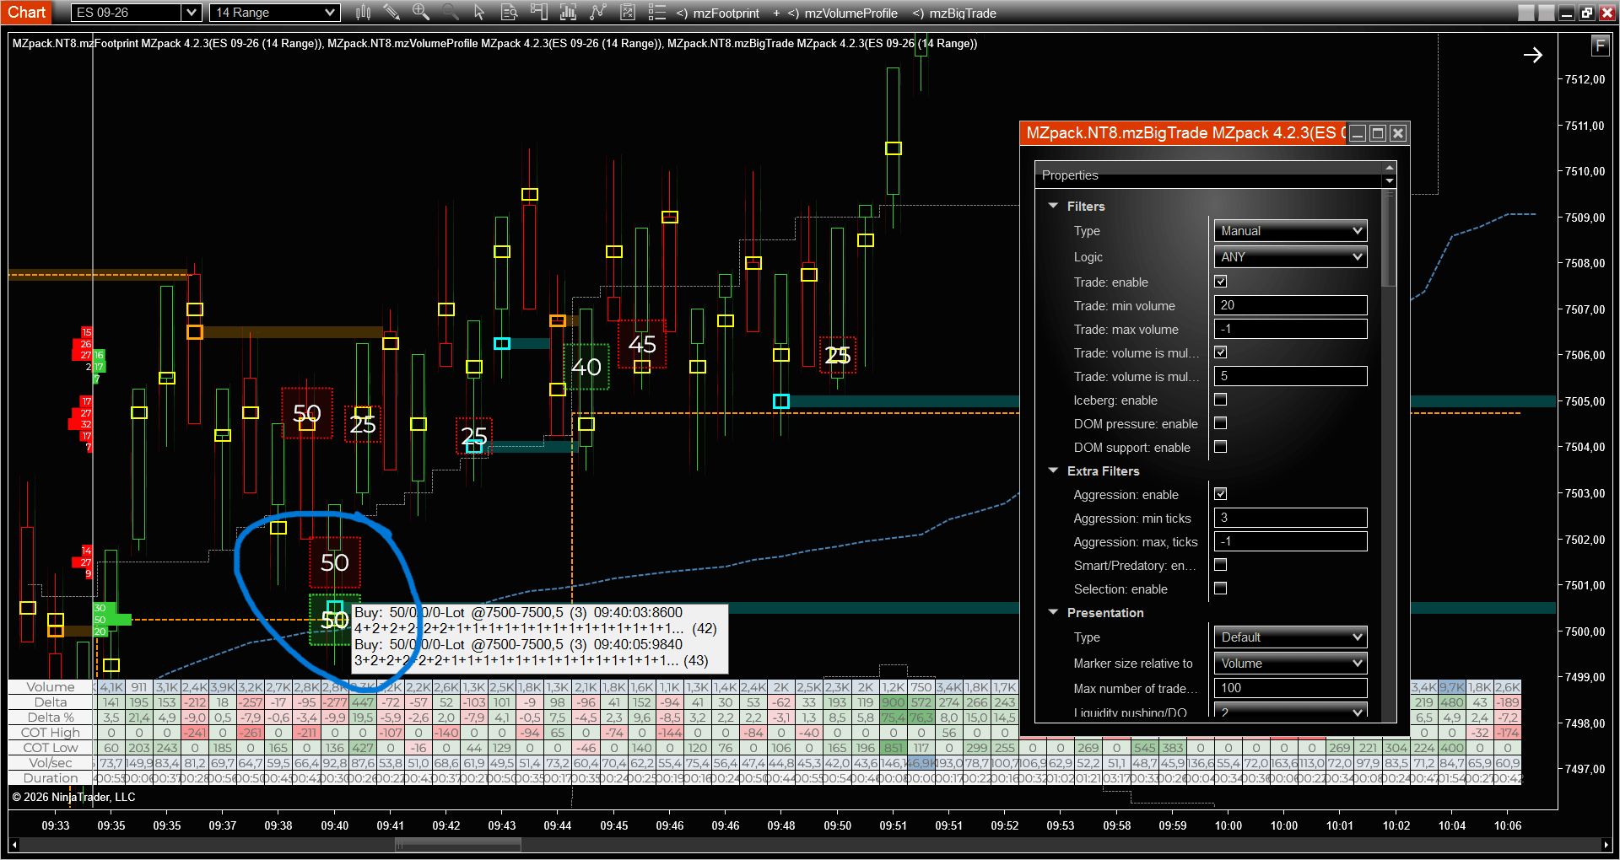This screenshot has height=860, width=1620.
Task: Open Presentation Type dropdown showing Default
Action: click(1290, 637)
